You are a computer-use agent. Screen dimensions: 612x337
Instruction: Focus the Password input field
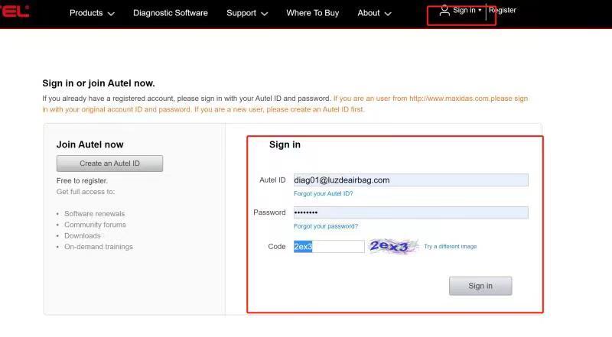410,212
